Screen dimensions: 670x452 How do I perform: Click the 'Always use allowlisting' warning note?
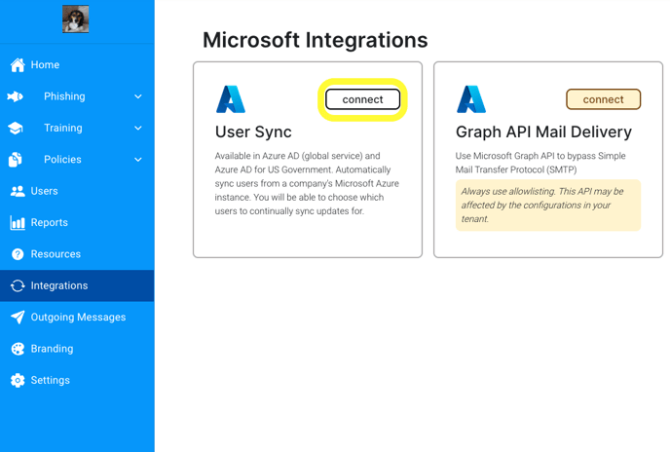click(x=548, y=206)
